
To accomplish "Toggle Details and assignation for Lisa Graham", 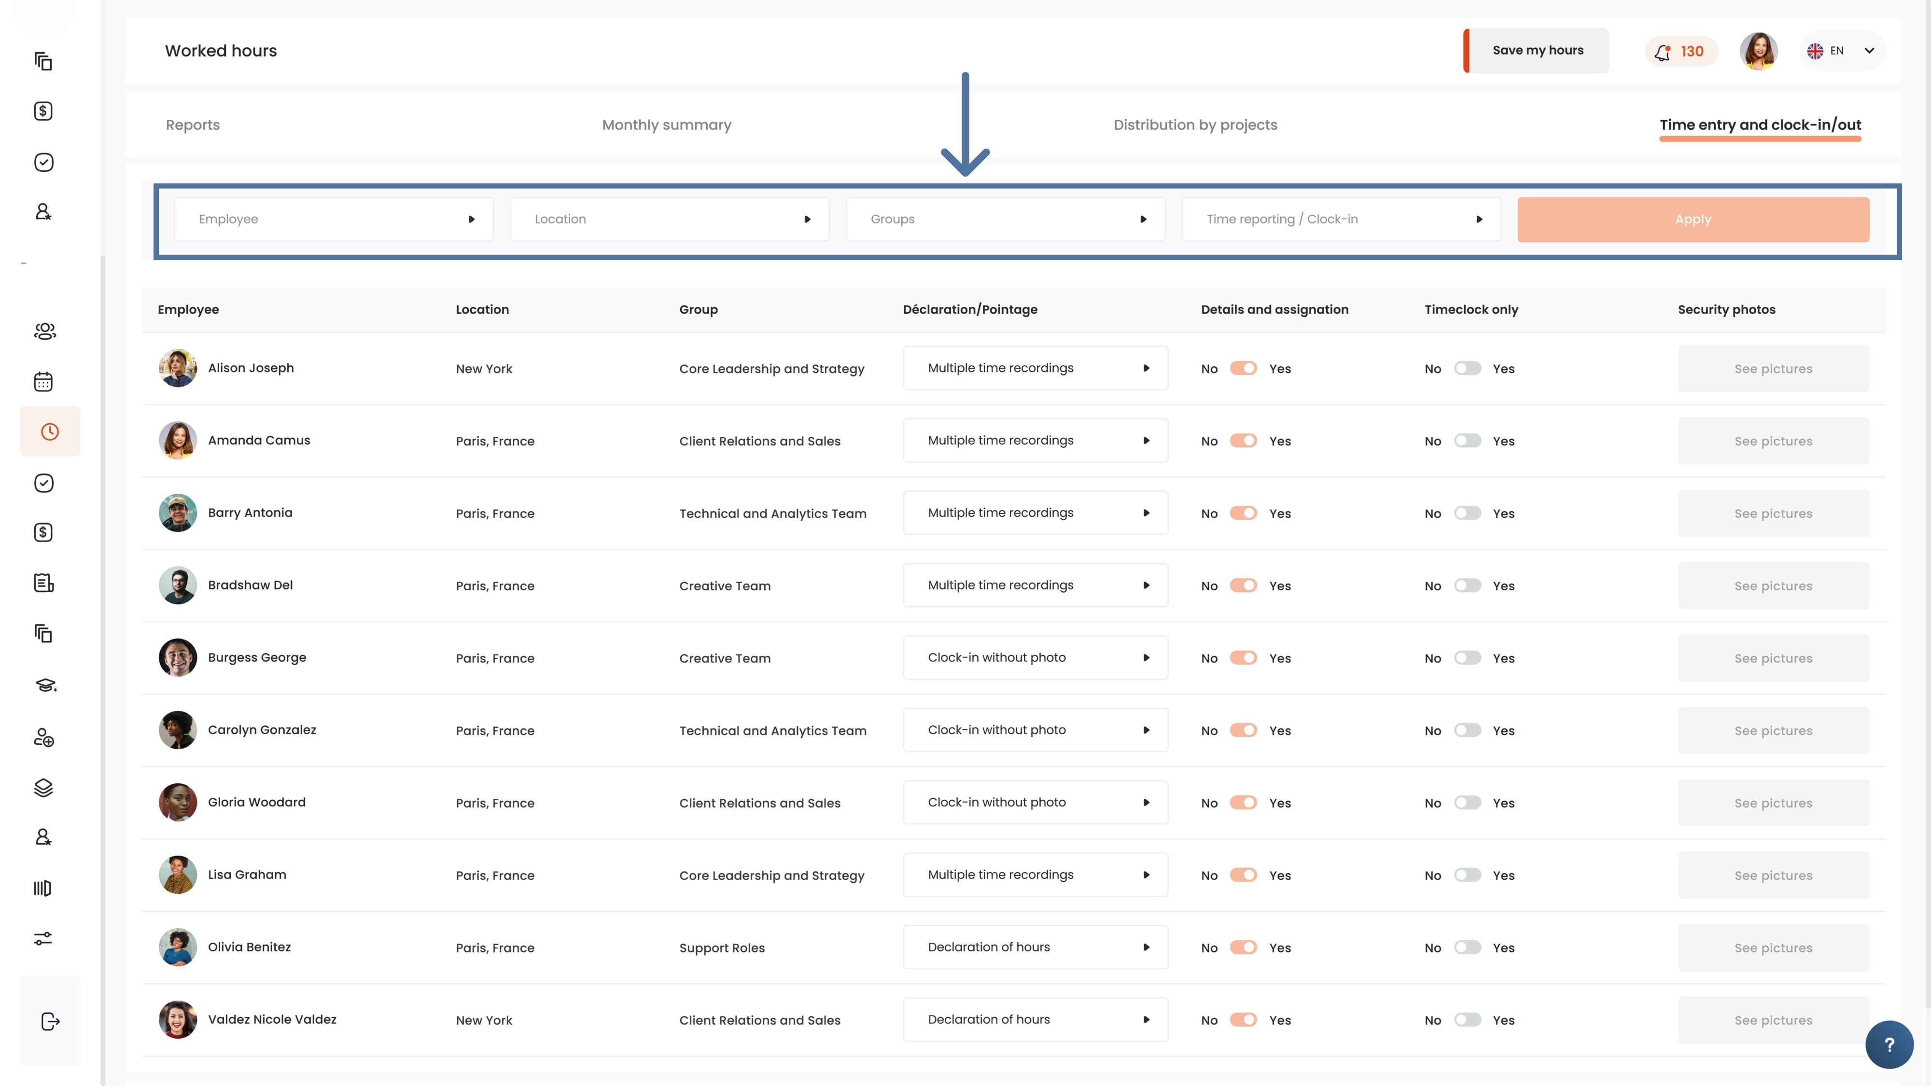I will pyautogui.click(x=1243, y=875).
